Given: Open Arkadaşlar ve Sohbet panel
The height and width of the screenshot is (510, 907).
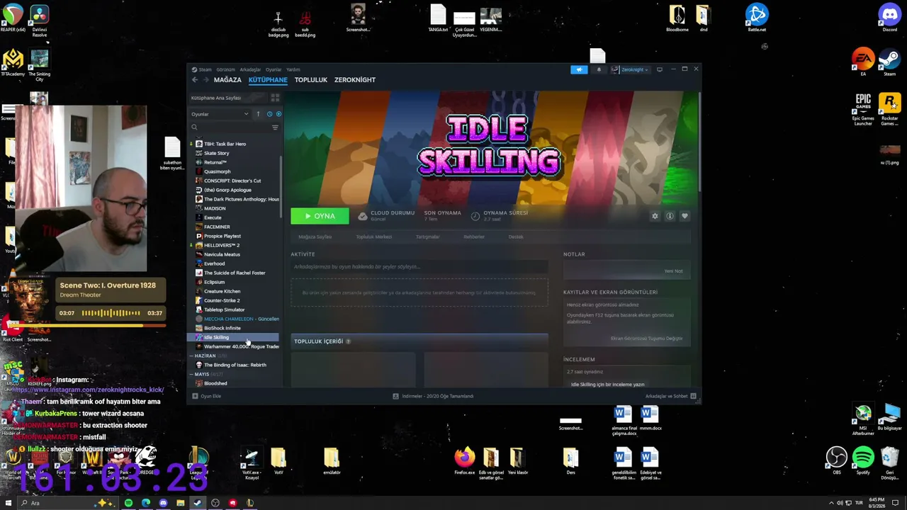Looking at the screenshot, I should click(670, 396).
